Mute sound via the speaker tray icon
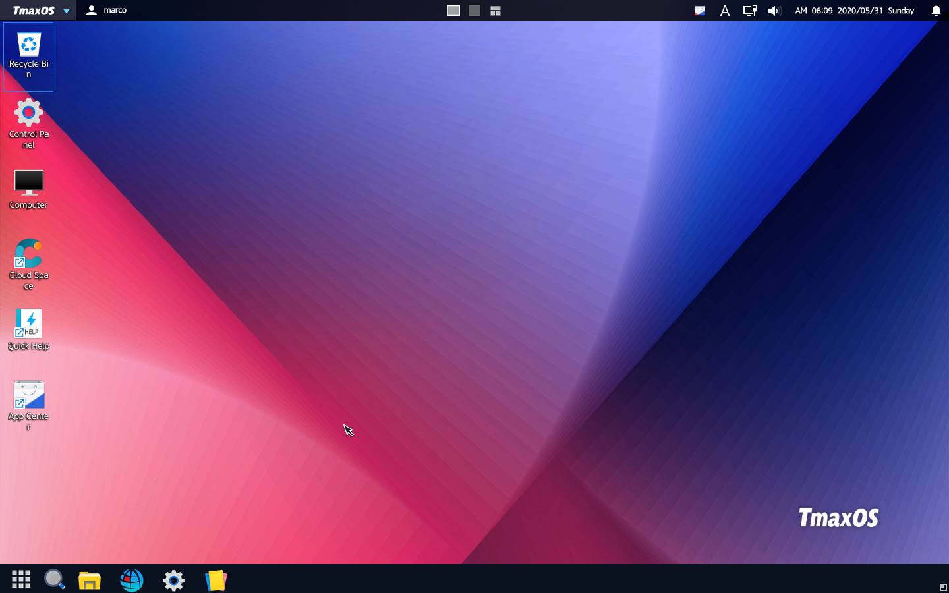949x593 pixels. pos(774,11)
